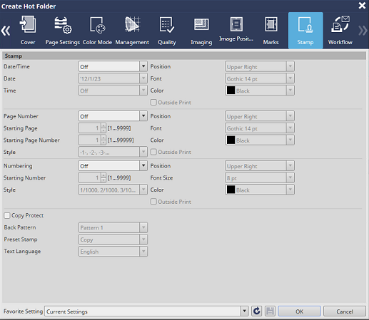The width and height of the screenshot is (369, 320).
Task: Open the Numbering Off dropdown
Action: coord(113,166)
